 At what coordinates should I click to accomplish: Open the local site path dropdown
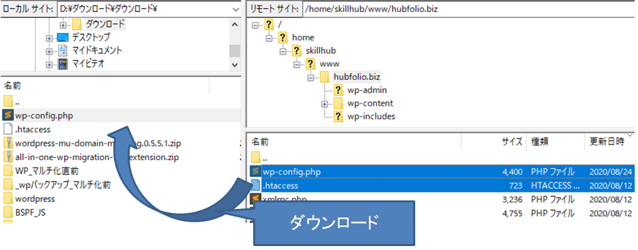pos(235,9)
